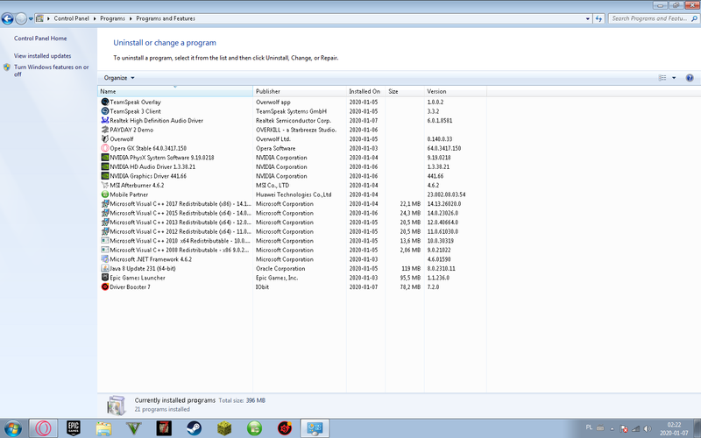Open Turn Windows features on or off
Screen dimensions: 701x438
(x=51, y=71)
